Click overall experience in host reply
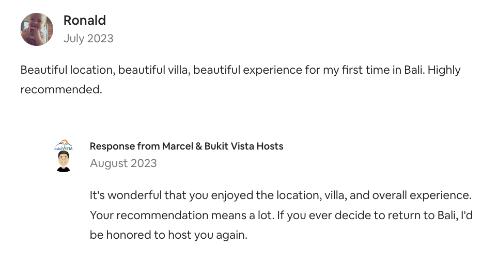This screenshot has height=264, width=497. [x=422, y=195]
